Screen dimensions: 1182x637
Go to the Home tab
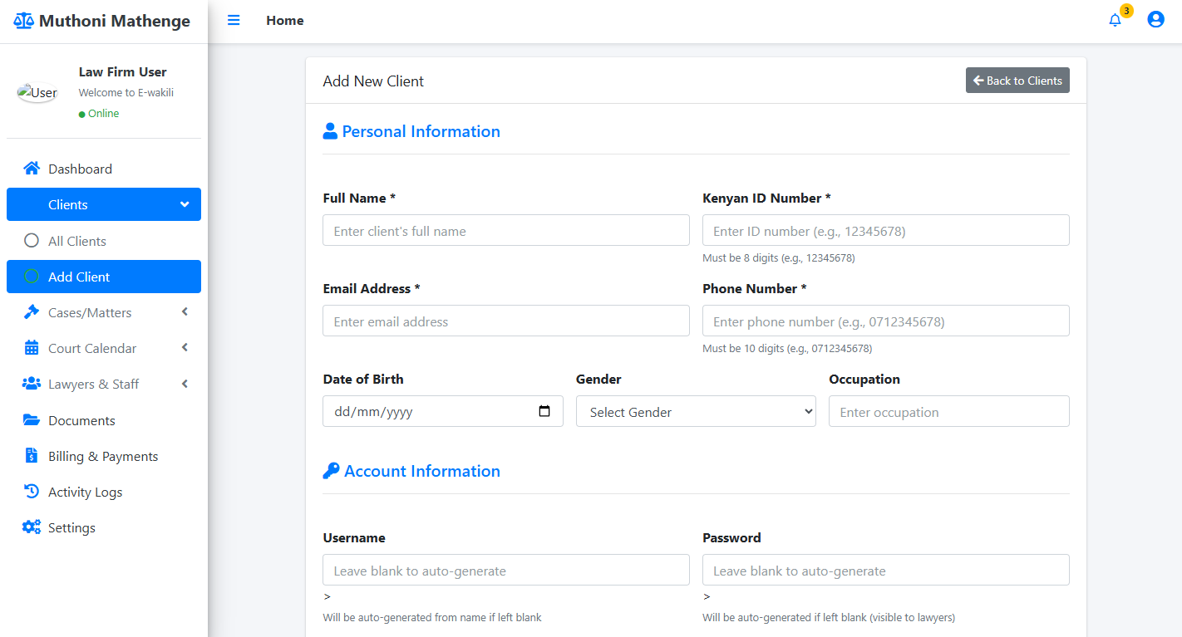[x=285, y=21]
